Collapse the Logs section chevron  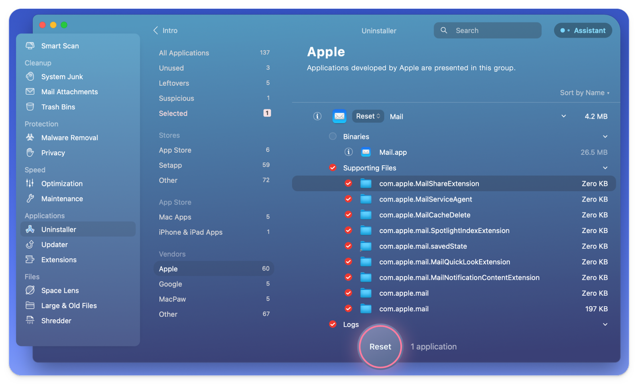(x=605, y=325)
